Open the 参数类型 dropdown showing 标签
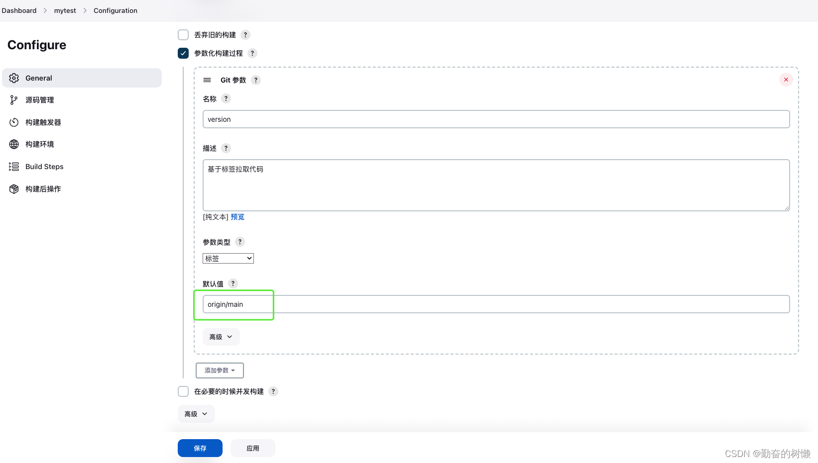818x463 pixels. pos(228,258)
